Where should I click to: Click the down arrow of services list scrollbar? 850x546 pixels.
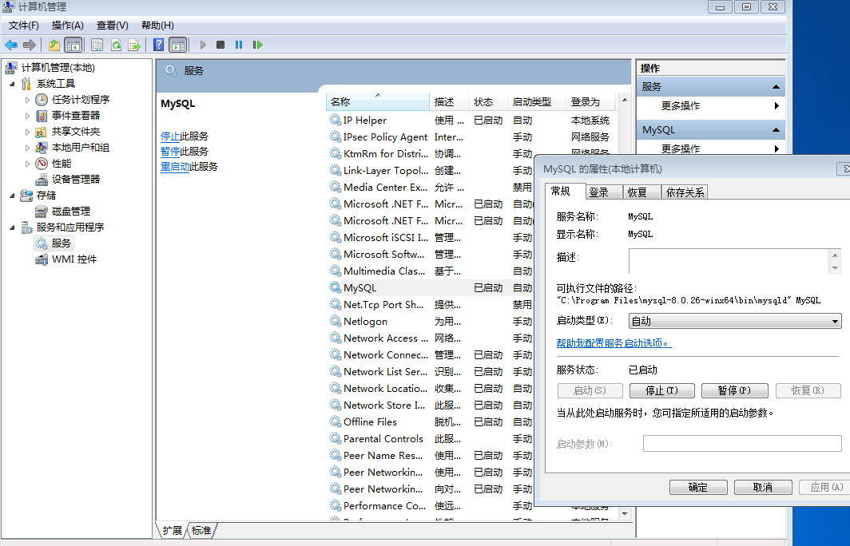coord(625,513)
